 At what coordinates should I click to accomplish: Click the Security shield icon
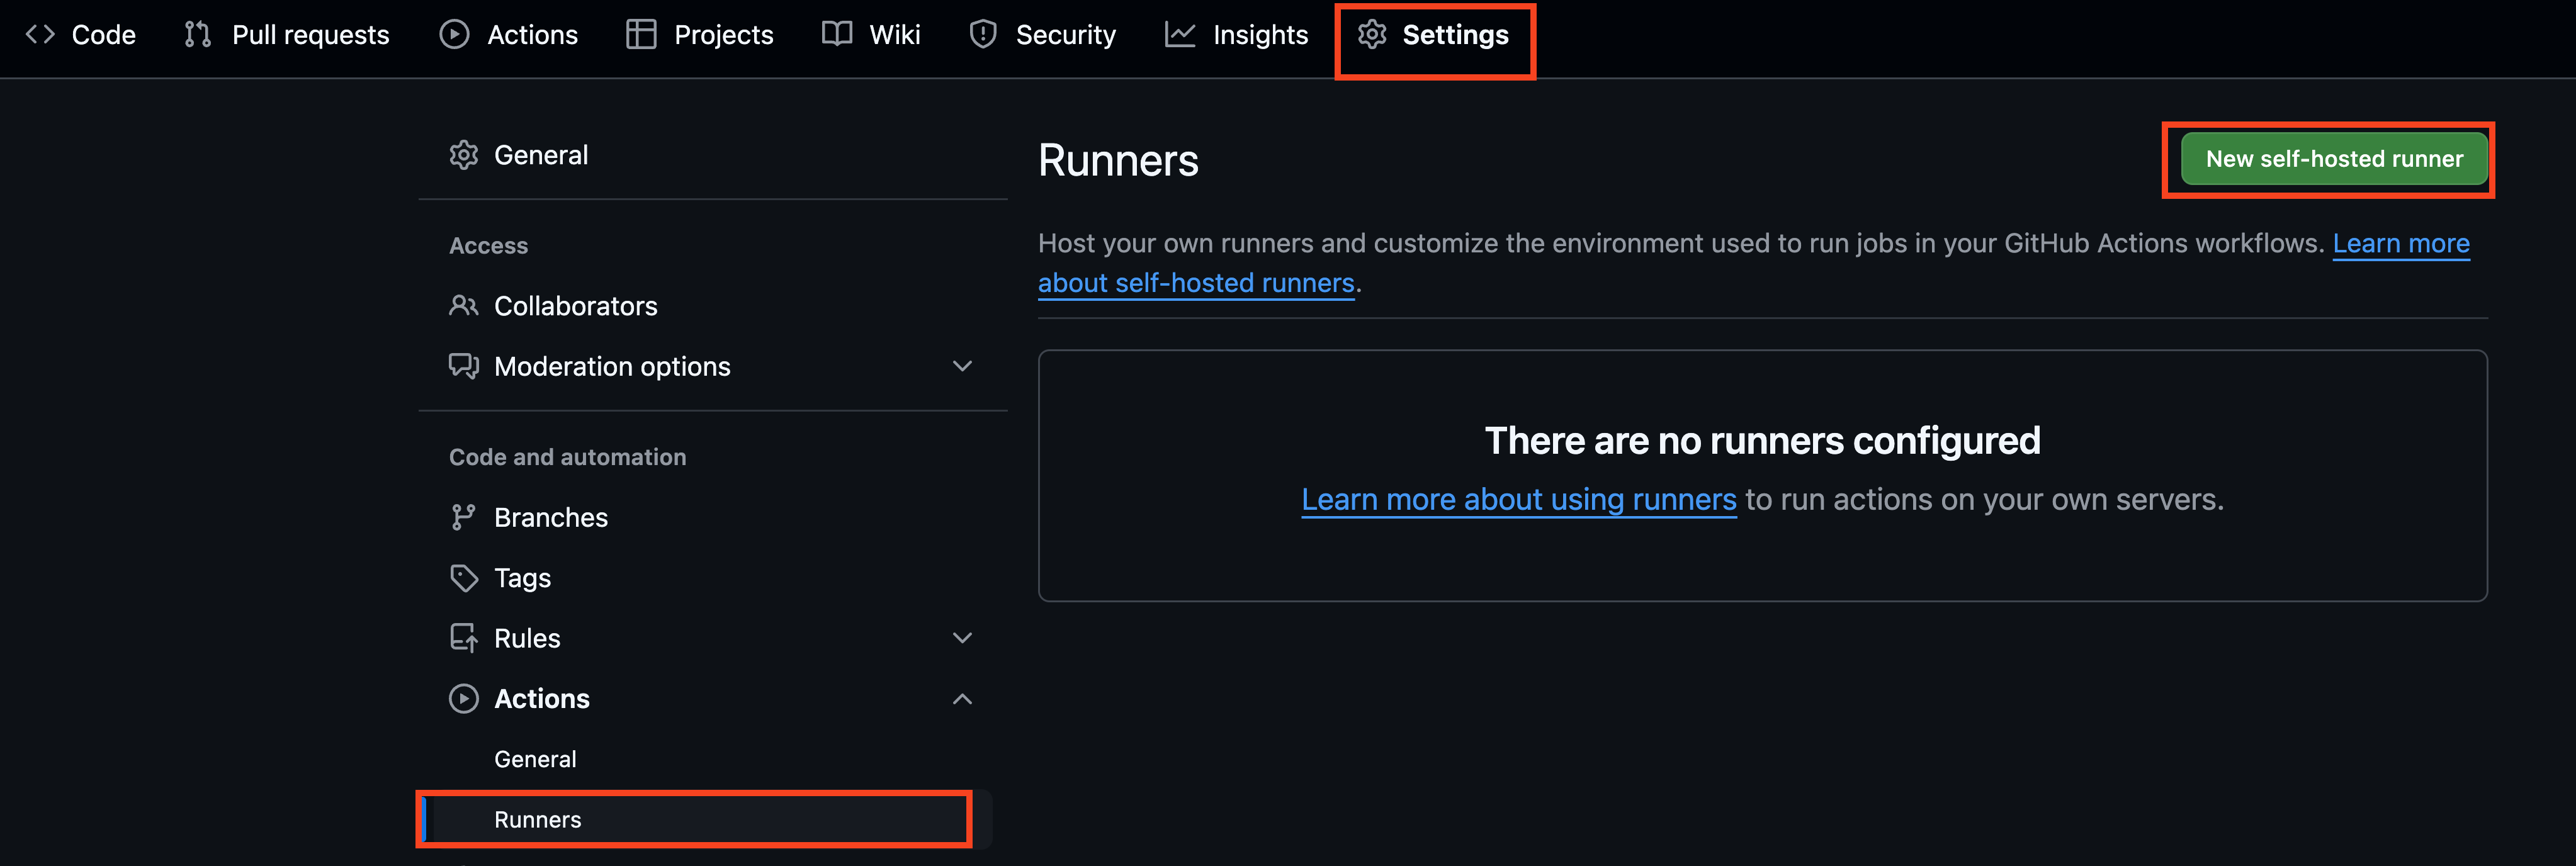(983, 35)
